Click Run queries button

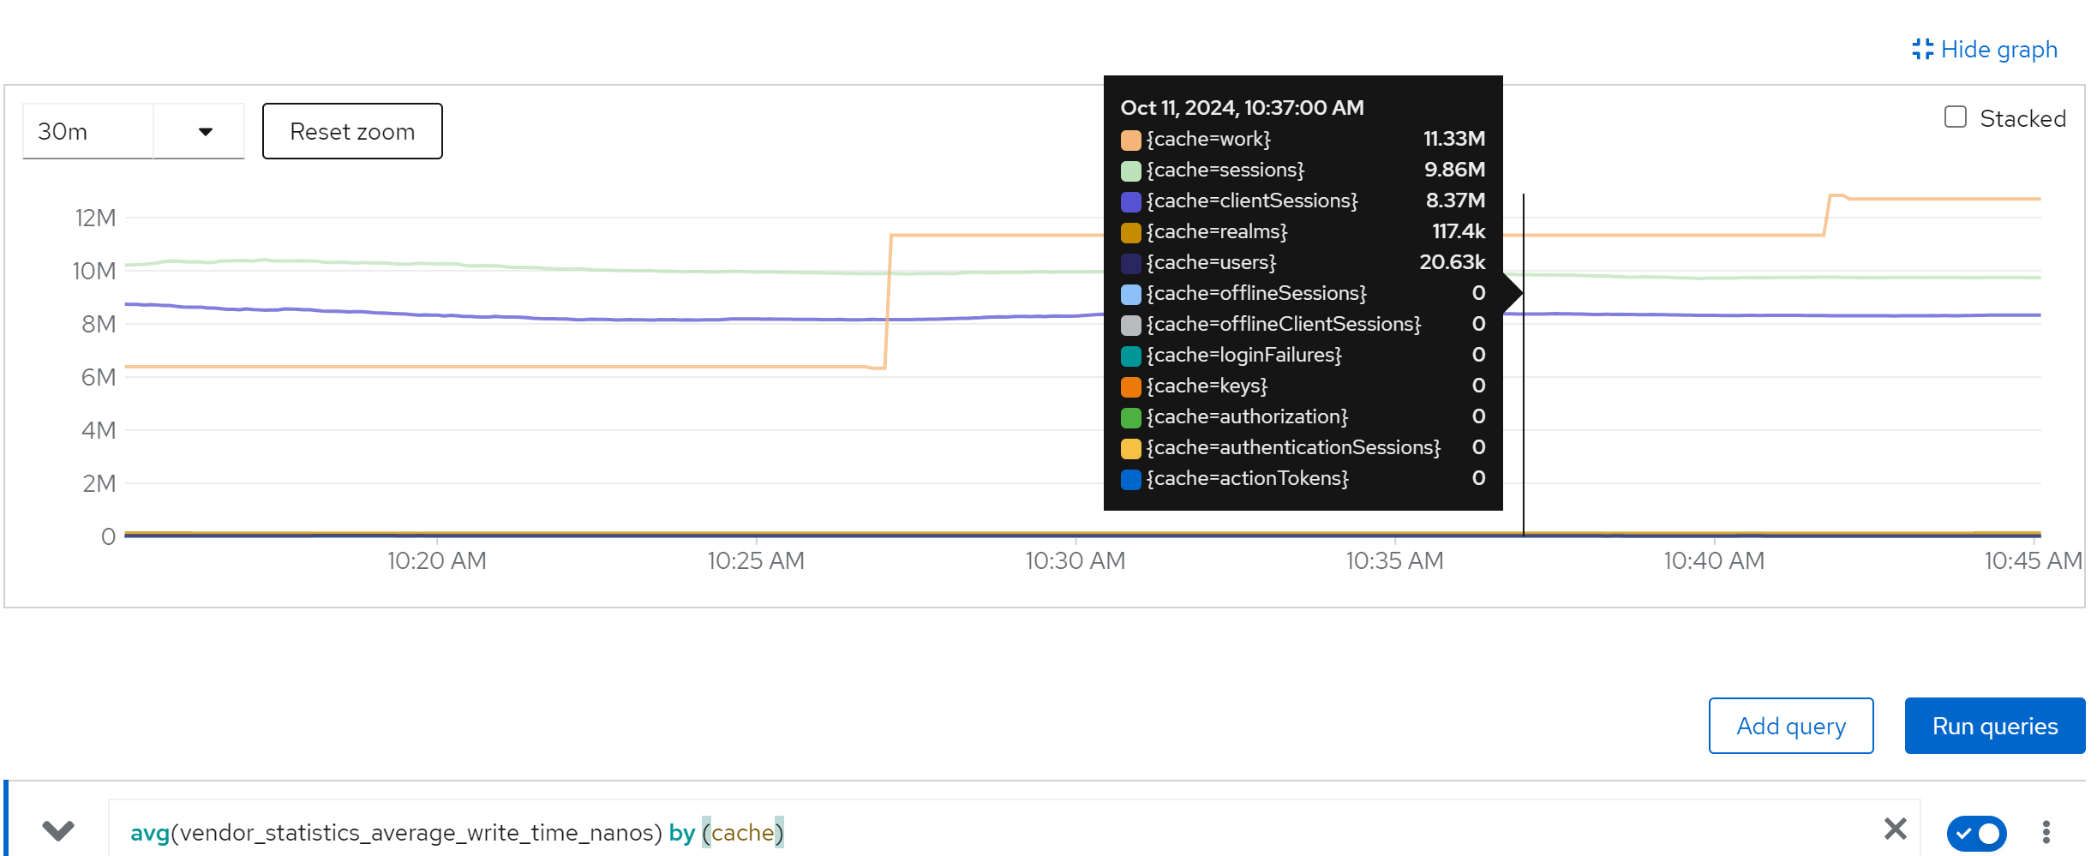(x=1994, y=726)
